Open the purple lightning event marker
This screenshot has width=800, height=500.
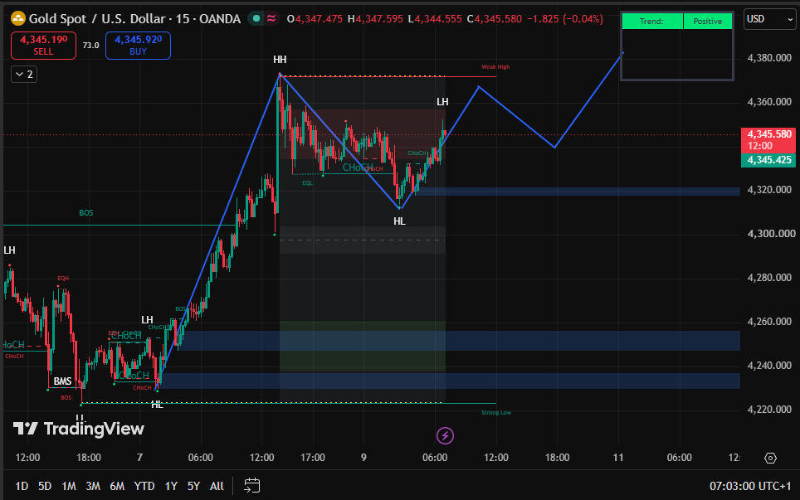coord(445,436)
